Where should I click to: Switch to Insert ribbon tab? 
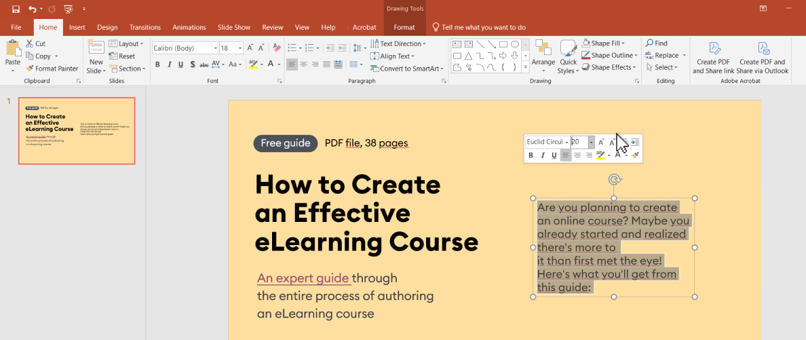pyautogui.click(x=77, y=27)
